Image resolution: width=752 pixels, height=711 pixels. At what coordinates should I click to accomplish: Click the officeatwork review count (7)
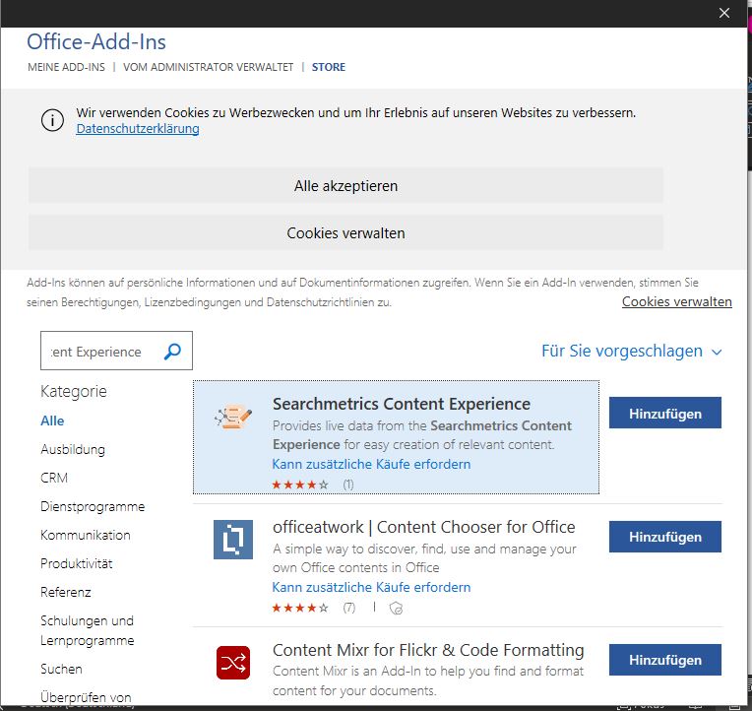[x=349, y=608]
